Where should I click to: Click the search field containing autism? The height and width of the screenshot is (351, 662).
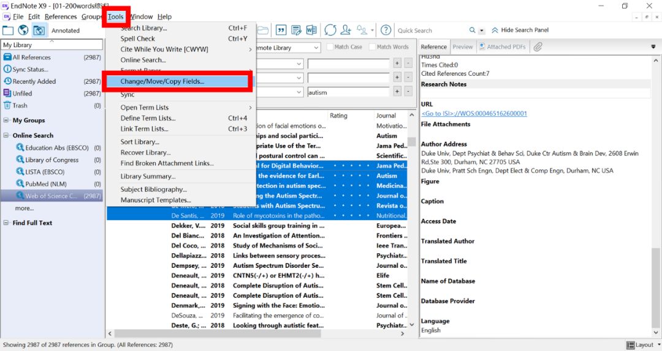tap(348, 92)
